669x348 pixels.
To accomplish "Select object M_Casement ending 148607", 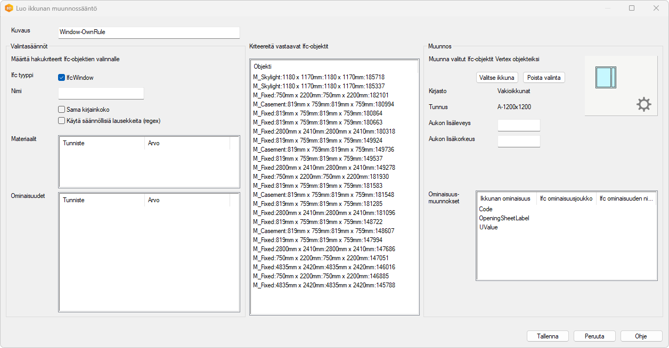I will tap(323, 231).
